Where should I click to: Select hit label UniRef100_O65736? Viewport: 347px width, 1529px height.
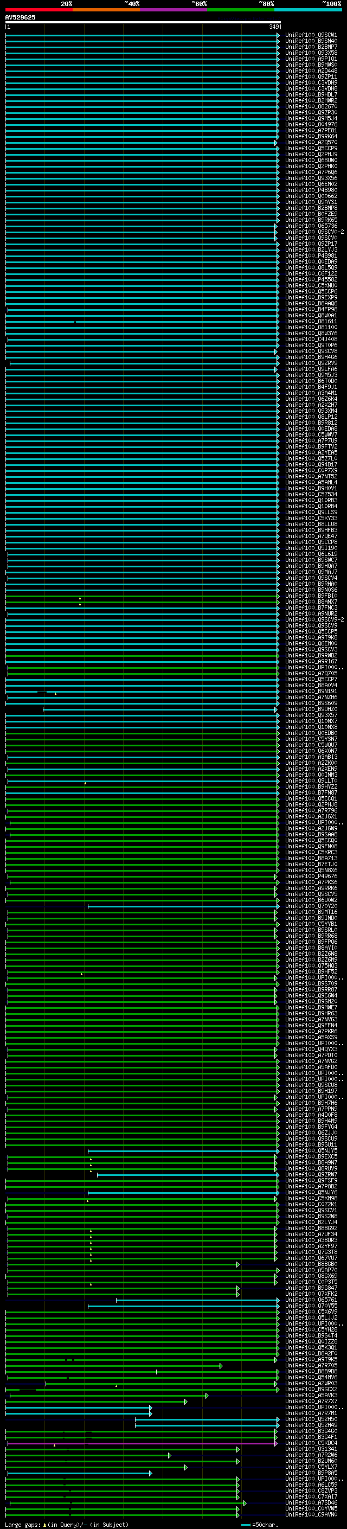311,226
